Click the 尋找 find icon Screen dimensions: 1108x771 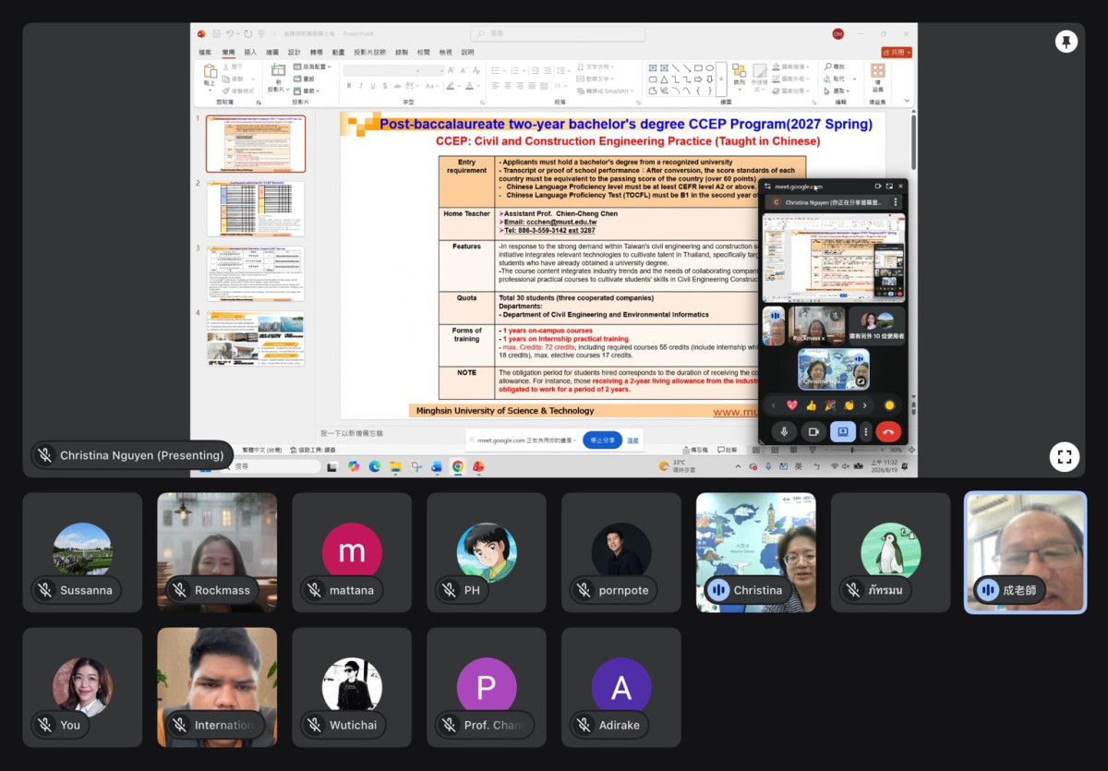pyautogui.click(x=834, y=66)
